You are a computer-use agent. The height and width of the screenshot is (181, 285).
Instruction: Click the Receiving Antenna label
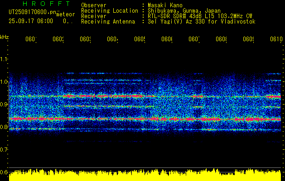[108, 22]
